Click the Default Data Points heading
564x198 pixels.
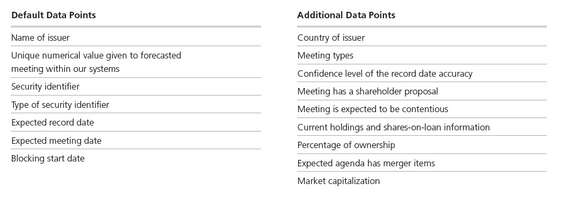pos(54,15)
